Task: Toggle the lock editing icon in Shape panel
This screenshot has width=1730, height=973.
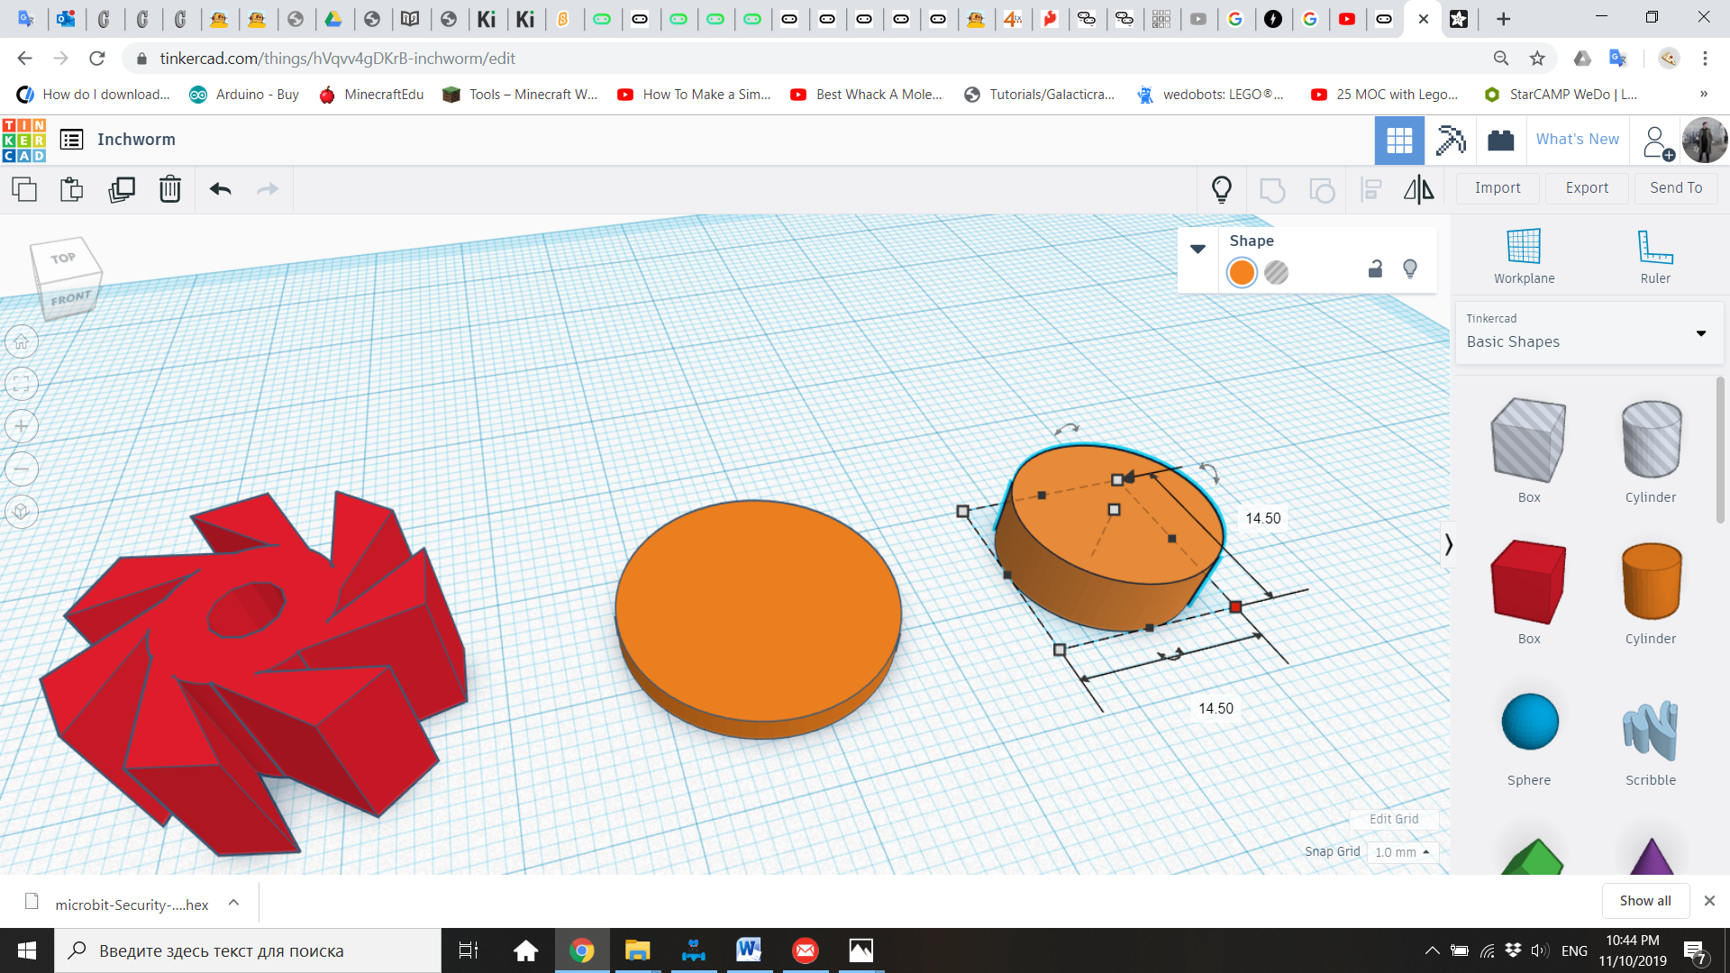Action: tap(1375, 268)
